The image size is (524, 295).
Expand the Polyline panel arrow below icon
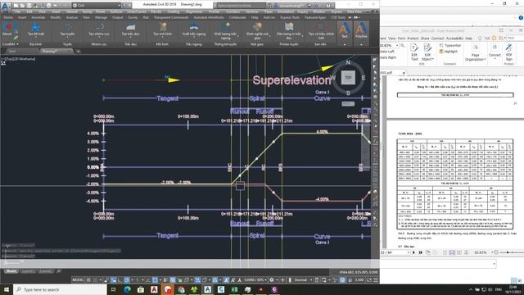[x=361, y=44]
